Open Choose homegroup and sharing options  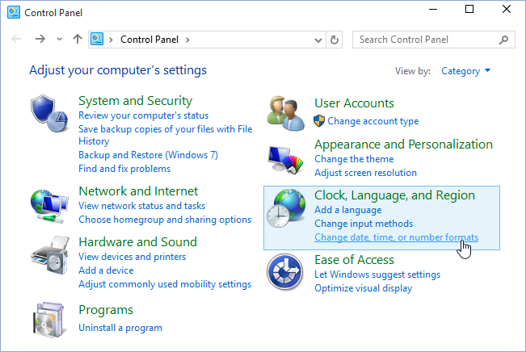[165, 220]
